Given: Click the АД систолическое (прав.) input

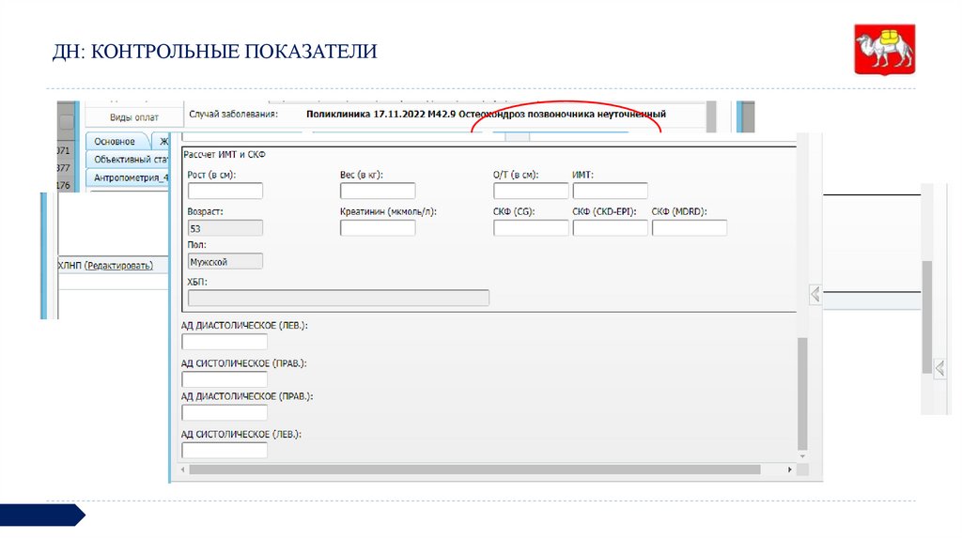Looking at the screenshot, I should 224,379.
